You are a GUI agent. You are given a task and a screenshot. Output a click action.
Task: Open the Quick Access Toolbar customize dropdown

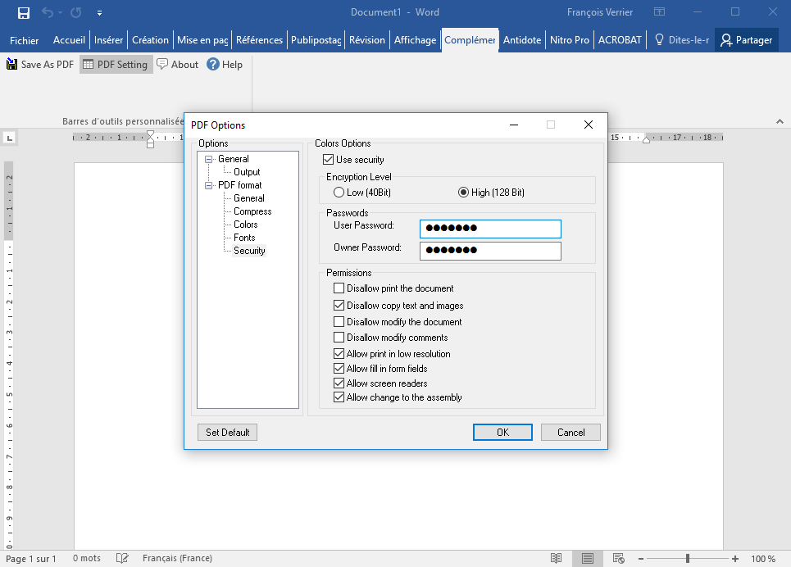click(x=99, y=13)
